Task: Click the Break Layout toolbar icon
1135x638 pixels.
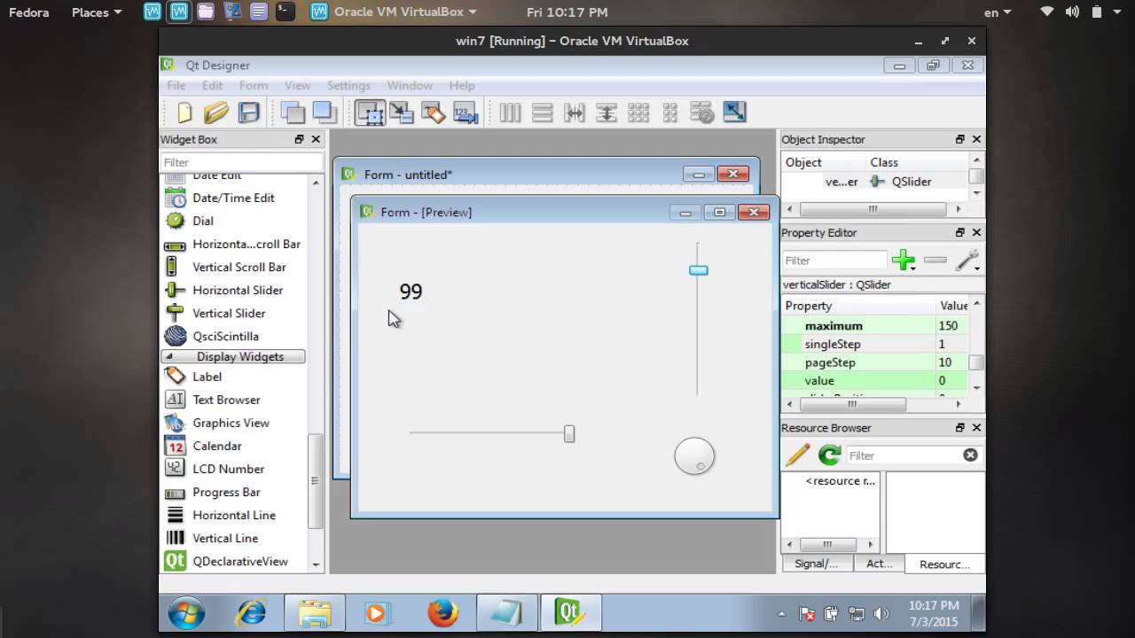Action: click(702, 113)
